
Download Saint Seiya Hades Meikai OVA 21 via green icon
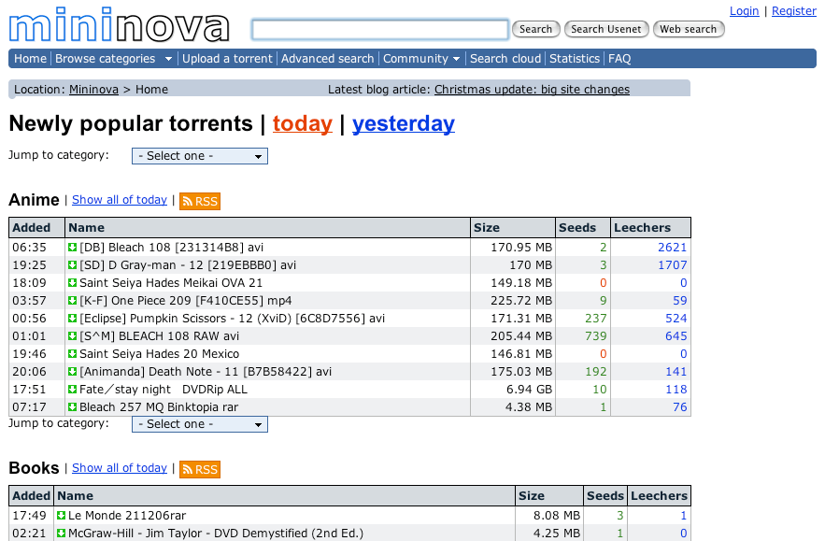pyautogui.click(x=73, y=283)
